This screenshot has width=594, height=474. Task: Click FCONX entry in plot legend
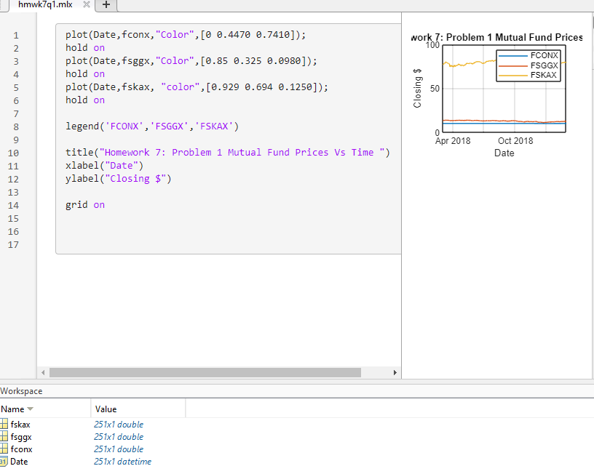click(x=544, y=55)
